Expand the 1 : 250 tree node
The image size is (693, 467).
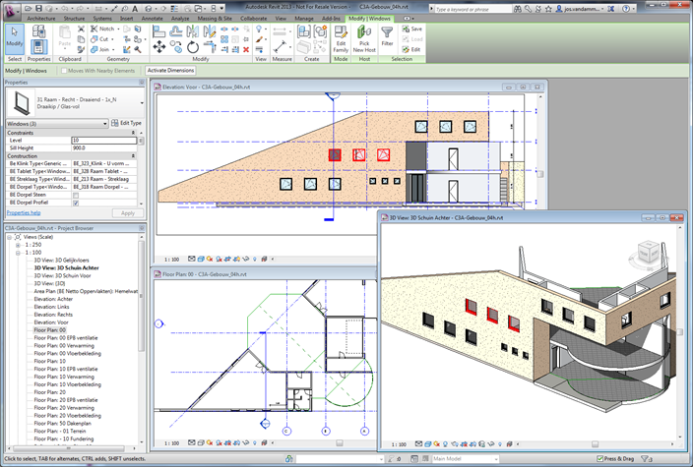point(18,245)
